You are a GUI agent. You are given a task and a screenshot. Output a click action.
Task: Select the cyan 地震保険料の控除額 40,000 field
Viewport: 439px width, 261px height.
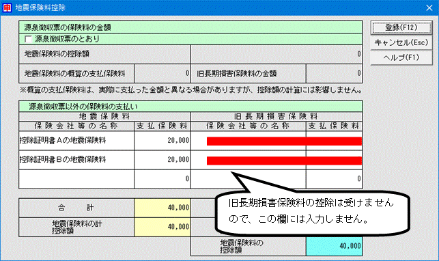(334, 246)
